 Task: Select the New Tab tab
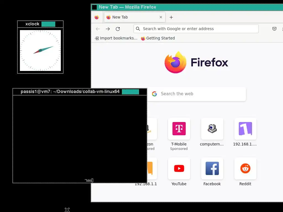point(135,17)
